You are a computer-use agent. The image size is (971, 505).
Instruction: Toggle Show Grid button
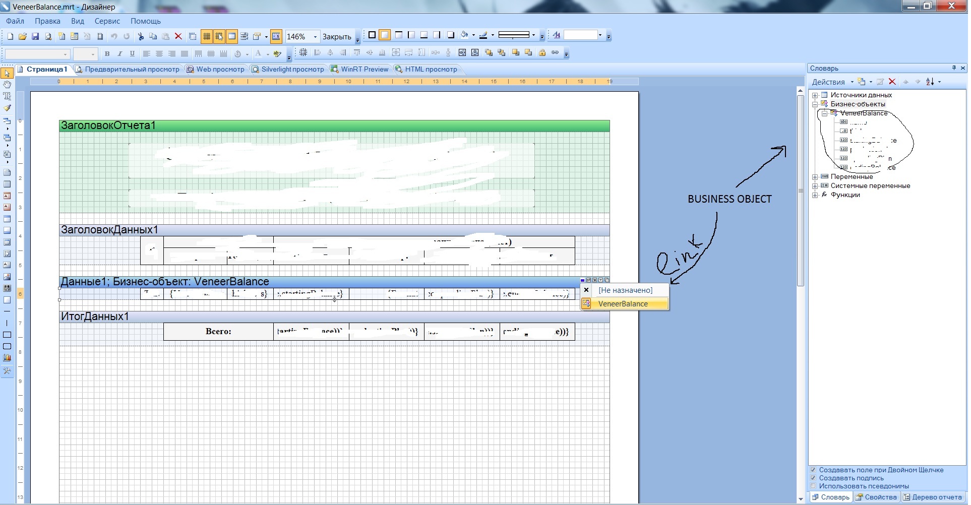click(207, 36)
